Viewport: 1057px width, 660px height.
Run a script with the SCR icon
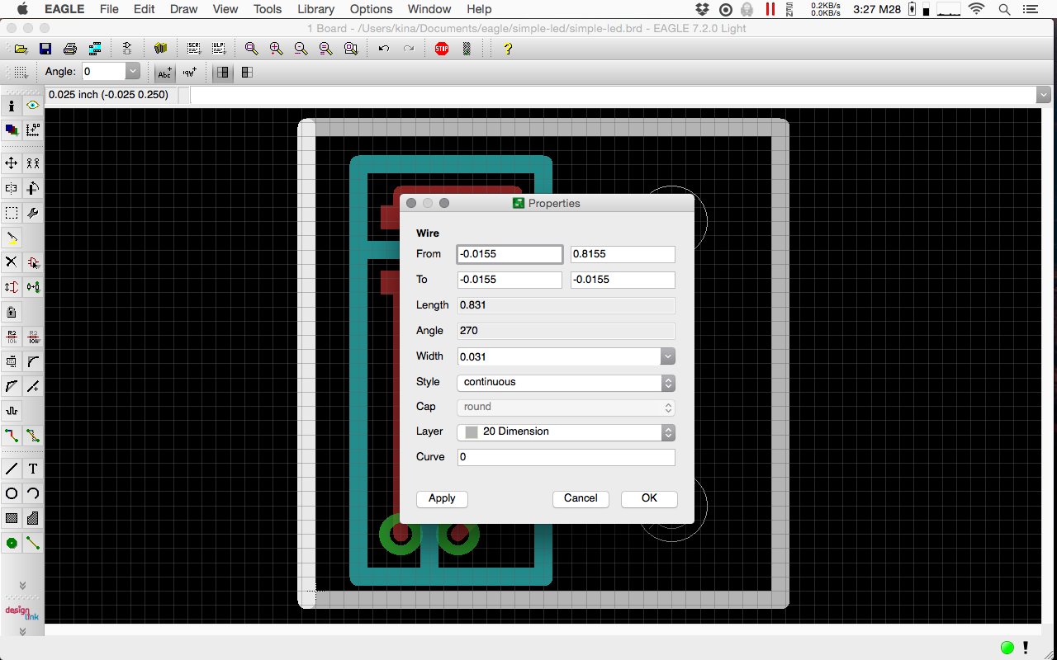click(x=193, y=49)
